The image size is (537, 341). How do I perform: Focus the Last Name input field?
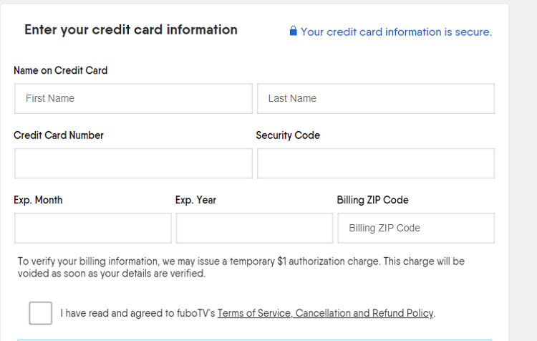(x=376, y=98)
